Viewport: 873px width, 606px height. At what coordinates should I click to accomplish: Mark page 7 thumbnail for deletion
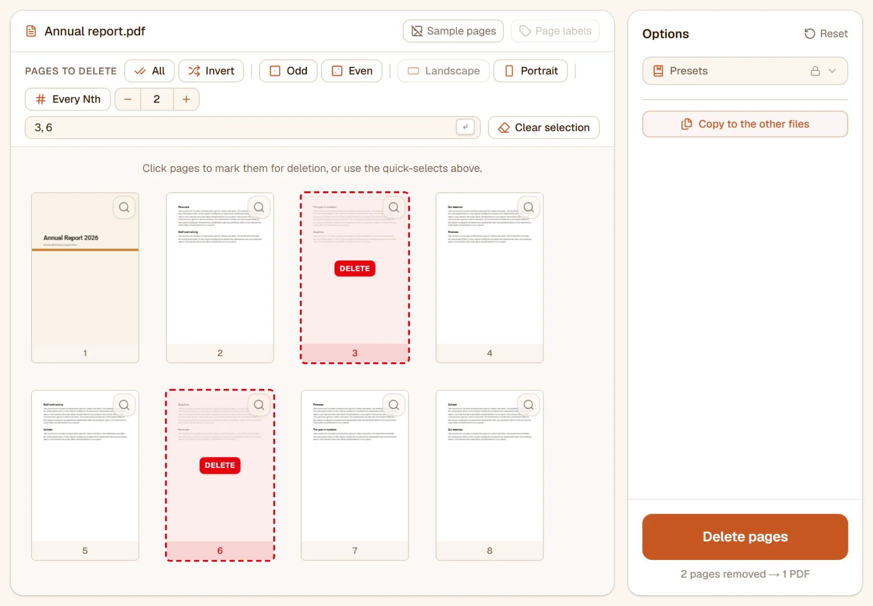click(355, 475)
